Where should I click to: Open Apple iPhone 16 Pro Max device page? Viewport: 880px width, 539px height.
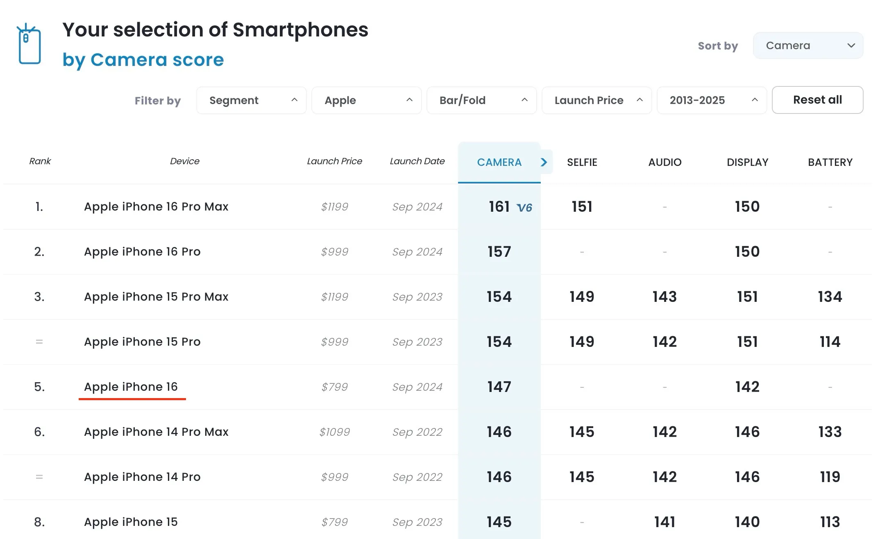point(156,206)
